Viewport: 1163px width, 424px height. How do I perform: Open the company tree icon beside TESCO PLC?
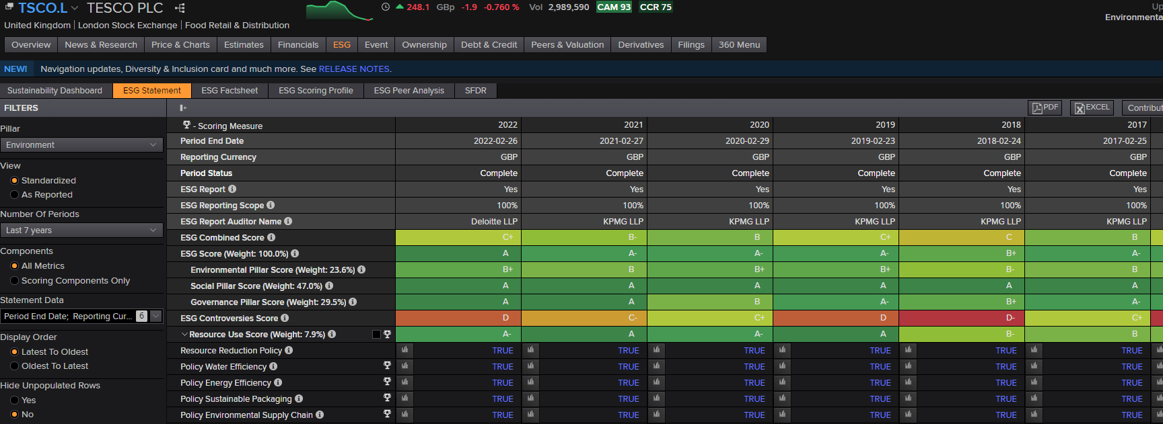[180, 8]
